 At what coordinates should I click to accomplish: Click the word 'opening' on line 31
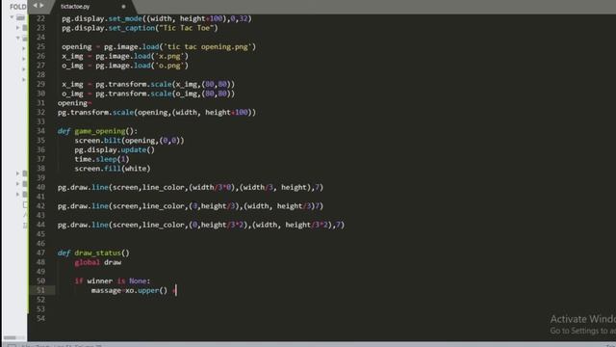click(72, 103)
